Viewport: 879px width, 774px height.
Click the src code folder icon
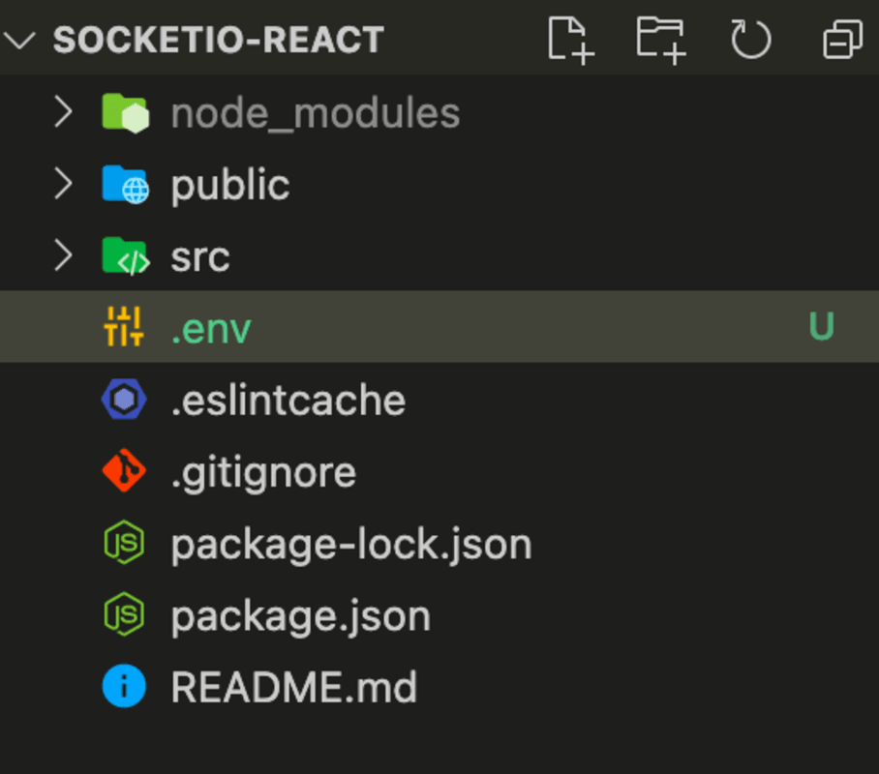pyautogui.click(x=126, y=256)
